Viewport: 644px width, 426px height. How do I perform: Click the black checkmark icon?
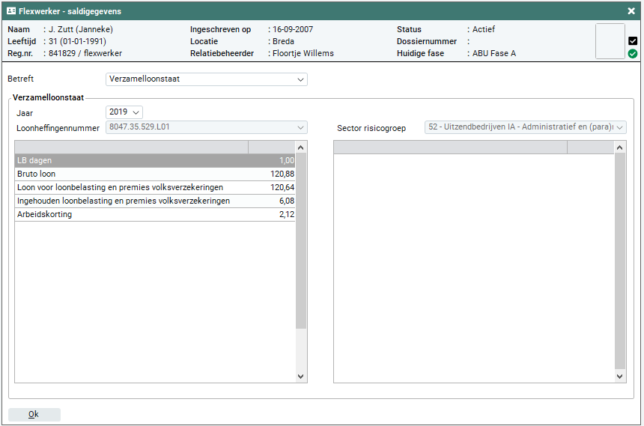(x=633, y=41)
